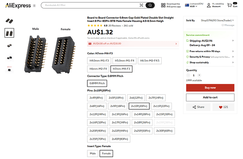Select the 2x25P(50Pin) option
243x159 pixels.
coord(142,131)
